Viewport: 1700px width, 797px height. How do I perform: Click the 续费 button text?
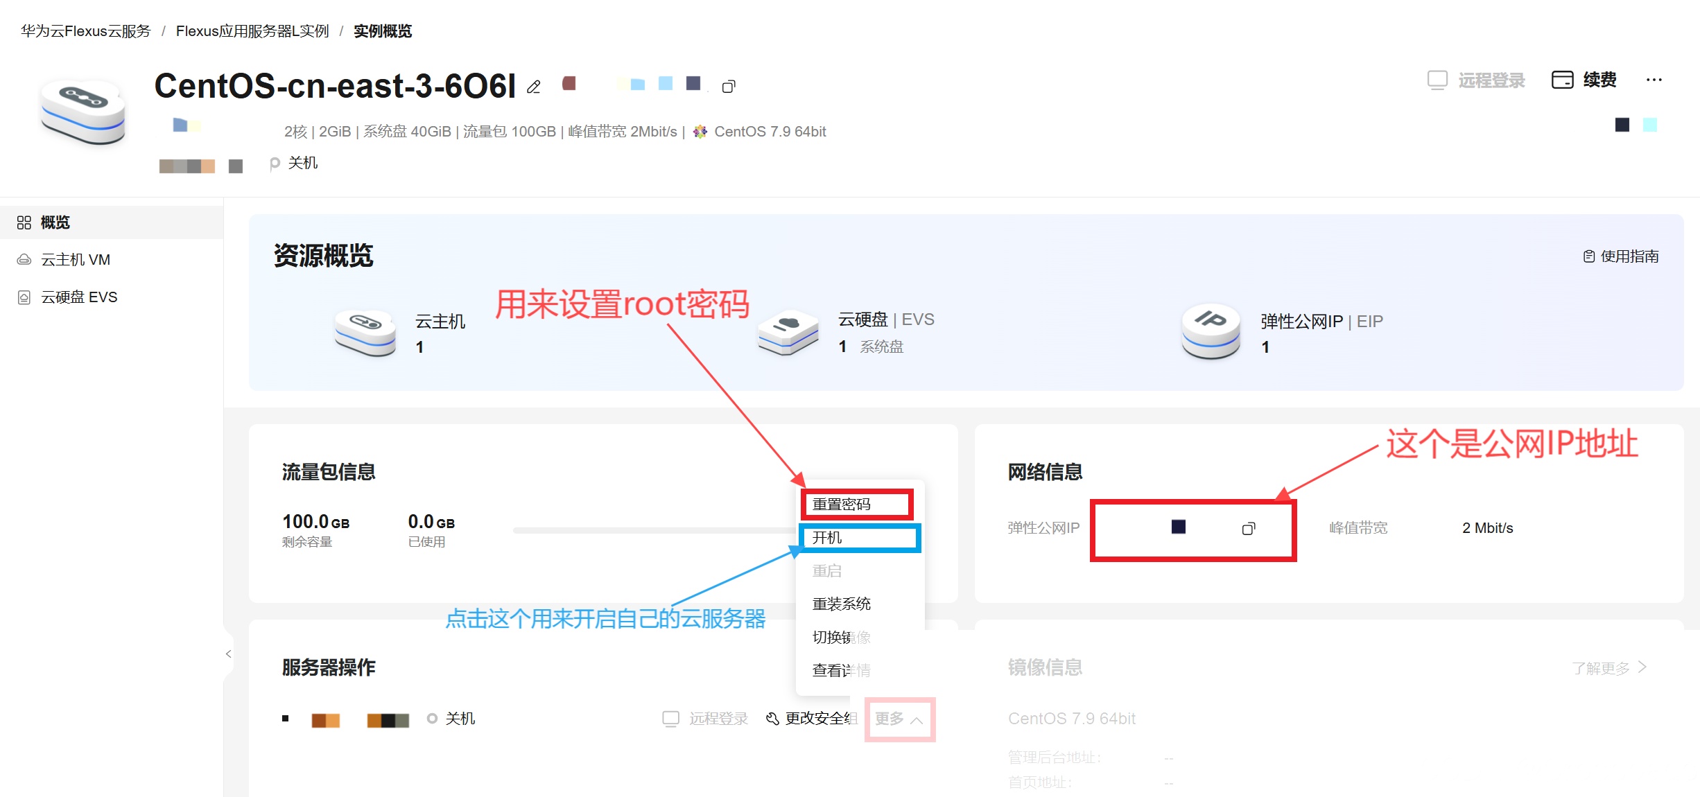coord(1599,80)
